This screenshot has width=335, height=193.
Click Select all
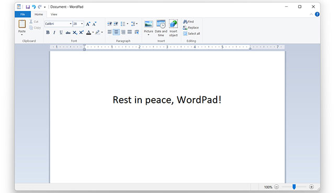192,33
